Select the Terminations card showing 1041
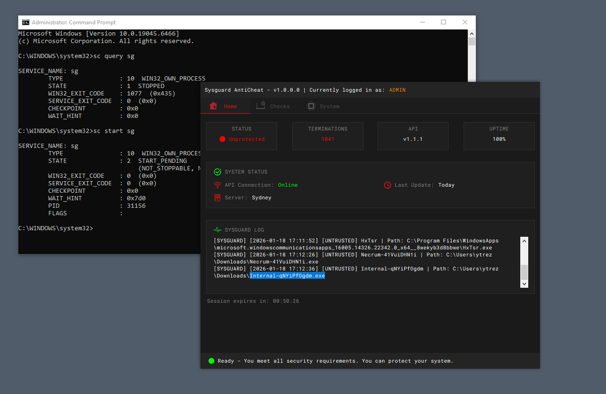 (327, 136)
